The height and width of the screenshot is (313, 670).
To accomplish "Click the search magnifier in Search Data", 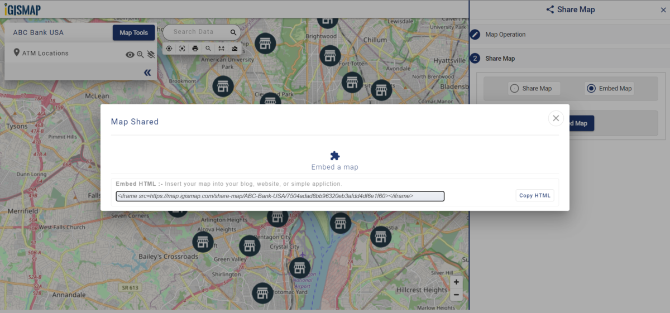I will click(234, 32).
